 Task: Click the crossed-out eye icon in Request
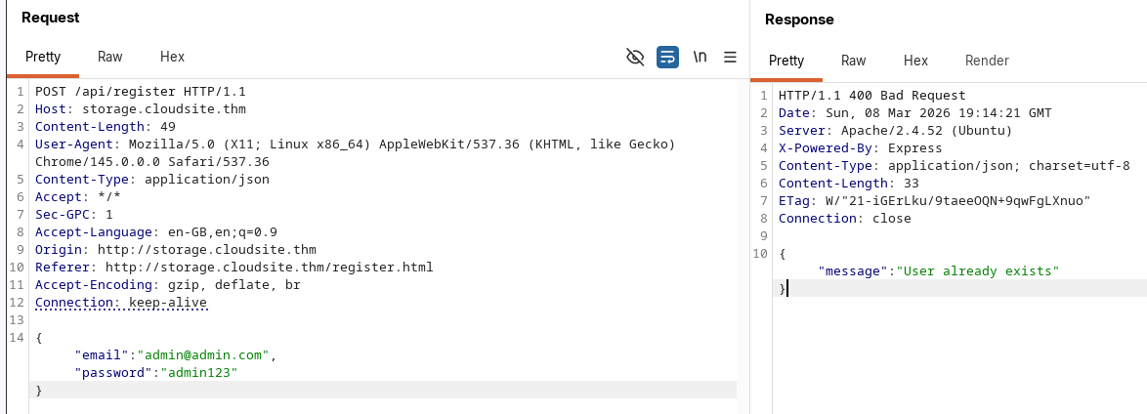[x=635, y=58]
